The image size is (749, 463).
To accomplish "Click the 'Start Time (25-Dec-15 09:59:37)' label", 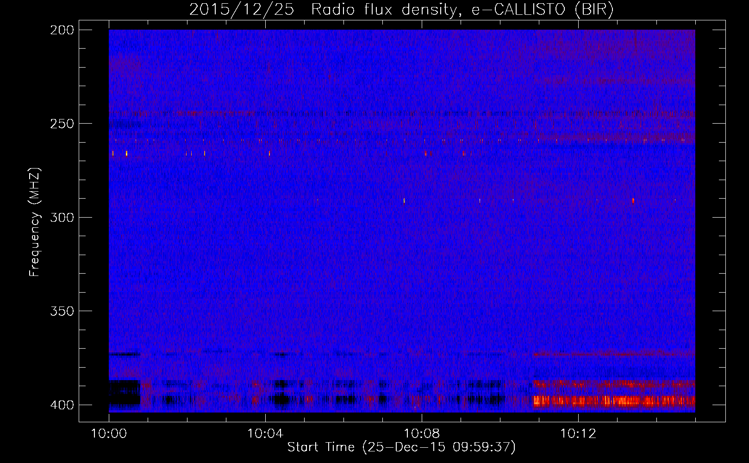I will (x=401, y=447).
